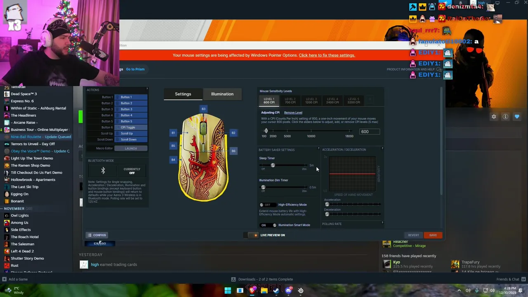Select Level 5 3200 CPI tab

[354, 100]
